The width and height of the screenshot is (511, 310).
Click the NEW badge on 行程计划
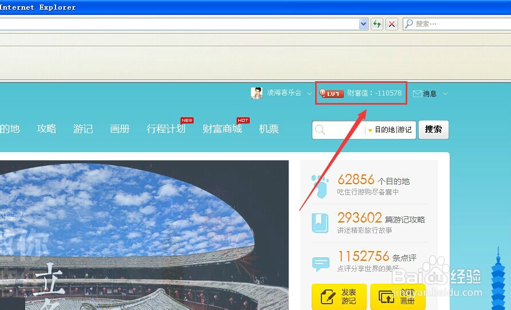click(187, 120)
